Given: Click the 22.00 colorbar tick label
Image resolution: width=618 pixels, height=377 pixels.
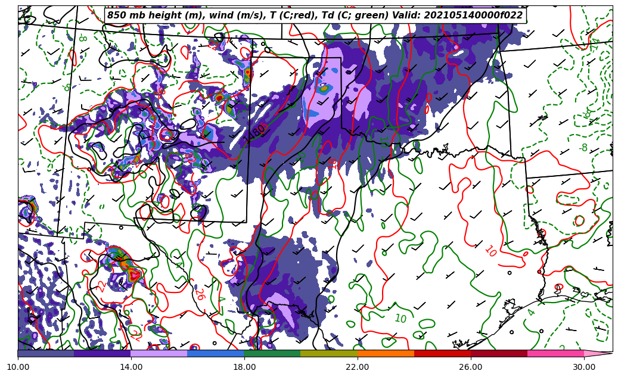Looking at the screenshot, I should click(358, 367).
